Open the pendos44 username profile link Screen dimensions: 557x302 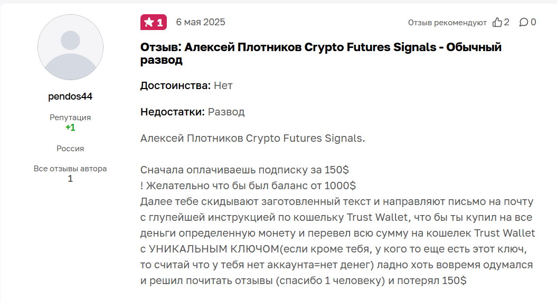click(x=70, y=96)
